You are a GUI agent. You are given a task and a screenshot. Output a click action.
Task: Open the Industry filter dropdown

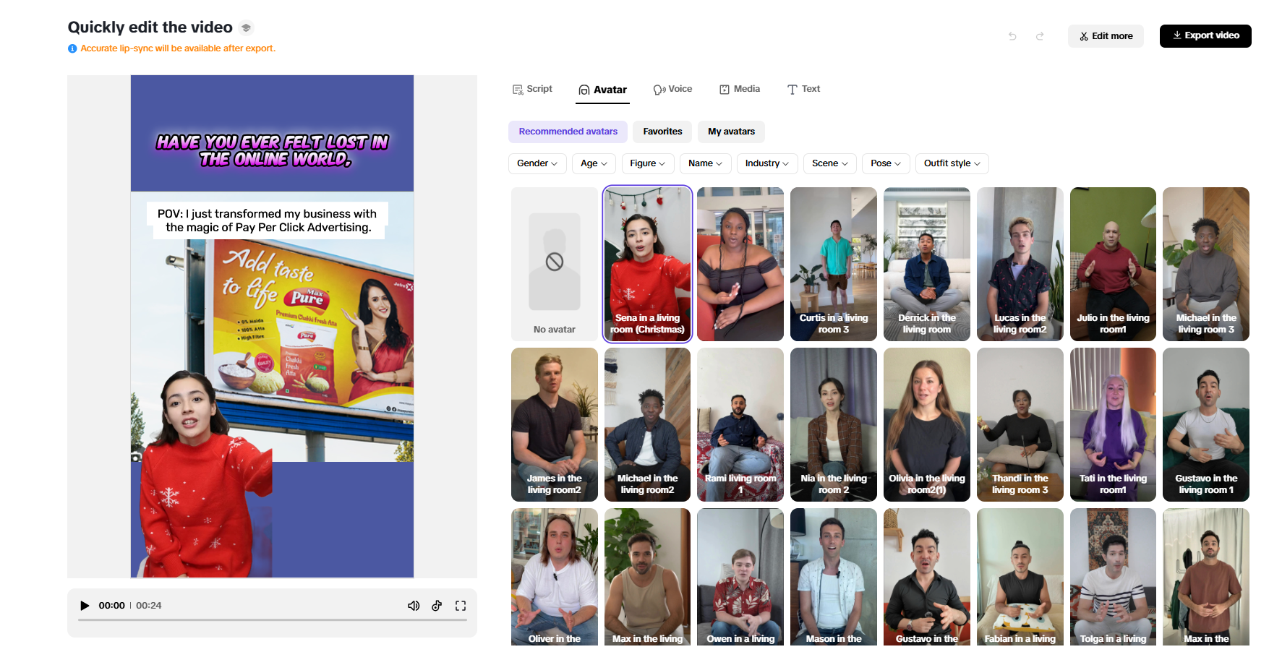pos(766,163)
